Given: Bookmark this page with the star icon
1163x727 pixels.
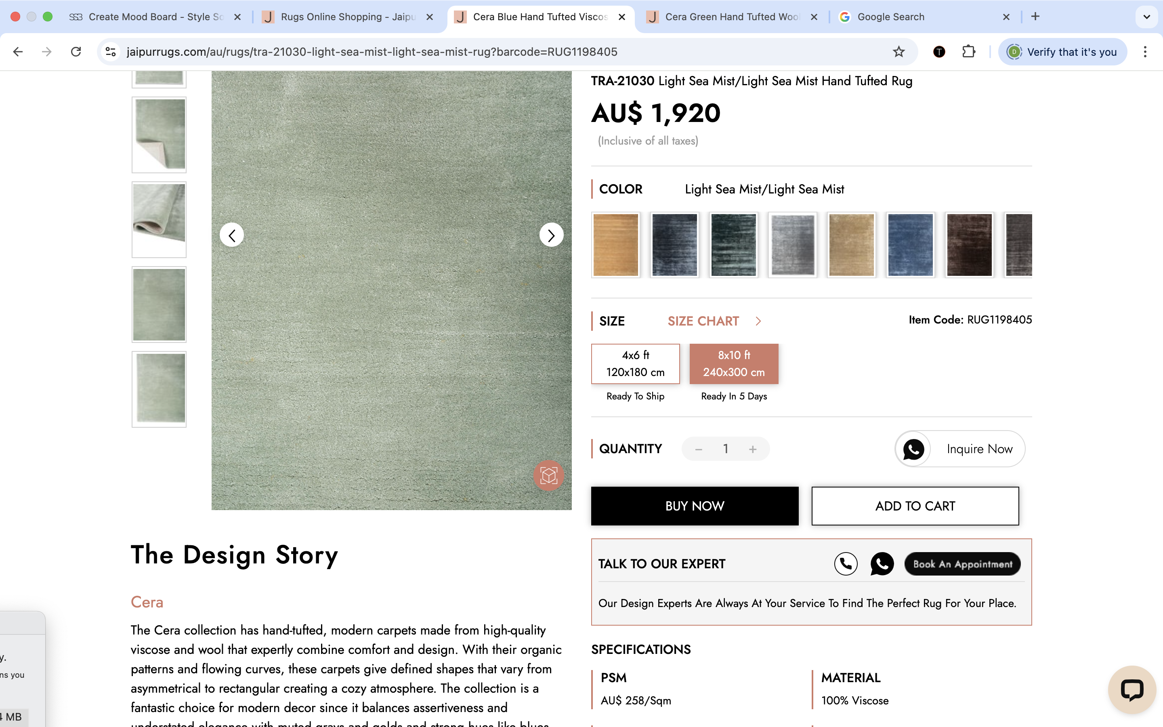Looking at the screenshot, I should [898, 51].
